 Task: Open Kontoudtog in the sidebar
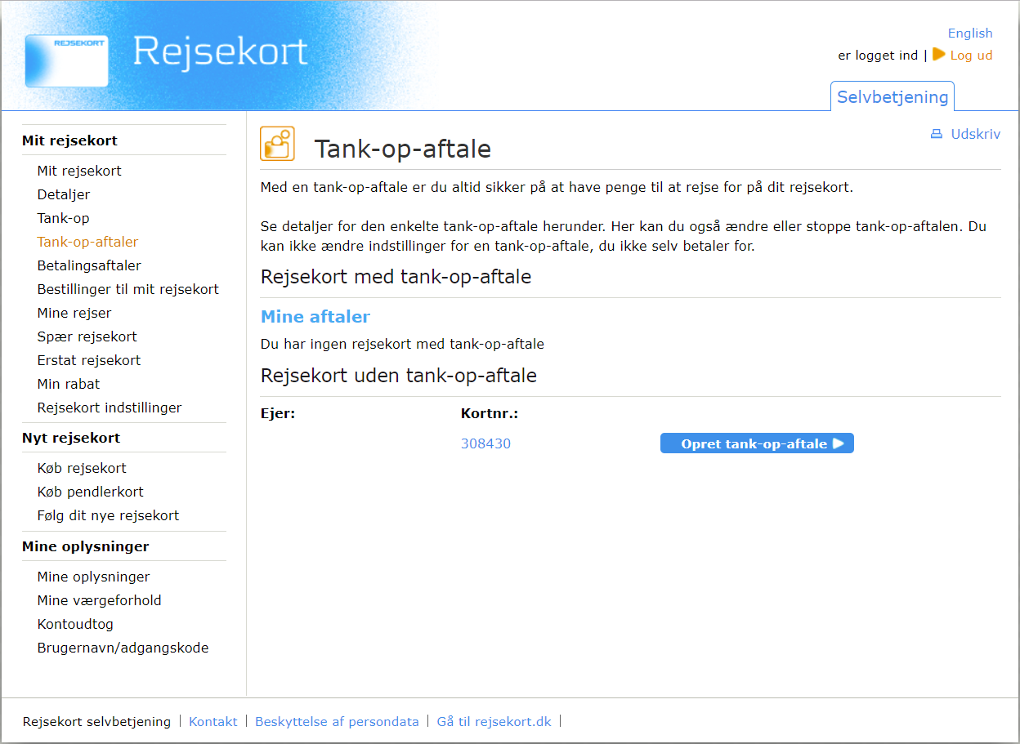pos(75,625)
